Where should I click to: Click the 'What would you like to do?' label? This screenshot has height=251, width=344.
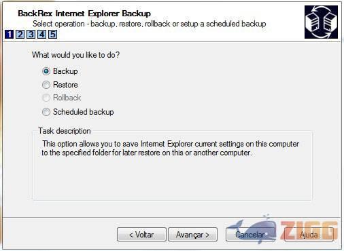pyautogui.click(x=75, y=55)
